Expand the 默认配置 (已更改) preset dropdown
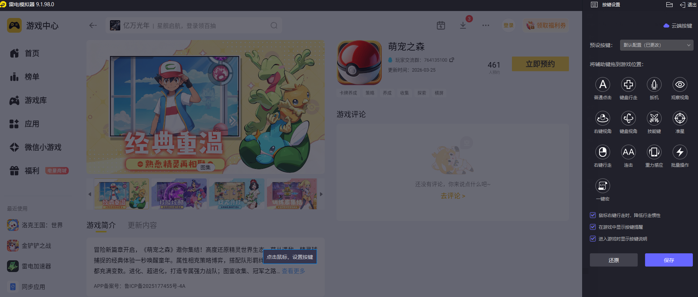The image size is (698, 297). coord(656,45)
